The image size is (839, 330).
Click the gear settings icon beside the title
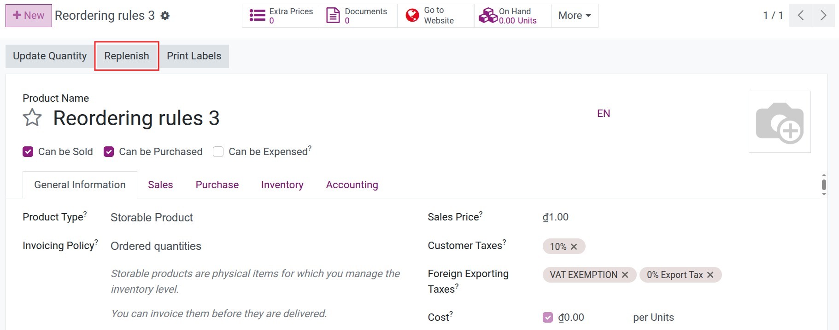coord(165,16)
